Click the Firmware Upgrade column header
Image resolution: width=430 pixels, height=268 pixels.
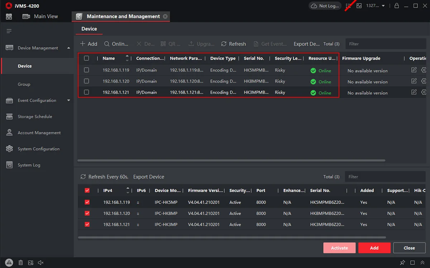coord(361,58)
